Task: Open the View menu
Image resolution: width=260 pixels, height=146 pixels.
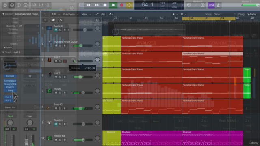Action: pyautogui.click(x=86, y=14)
